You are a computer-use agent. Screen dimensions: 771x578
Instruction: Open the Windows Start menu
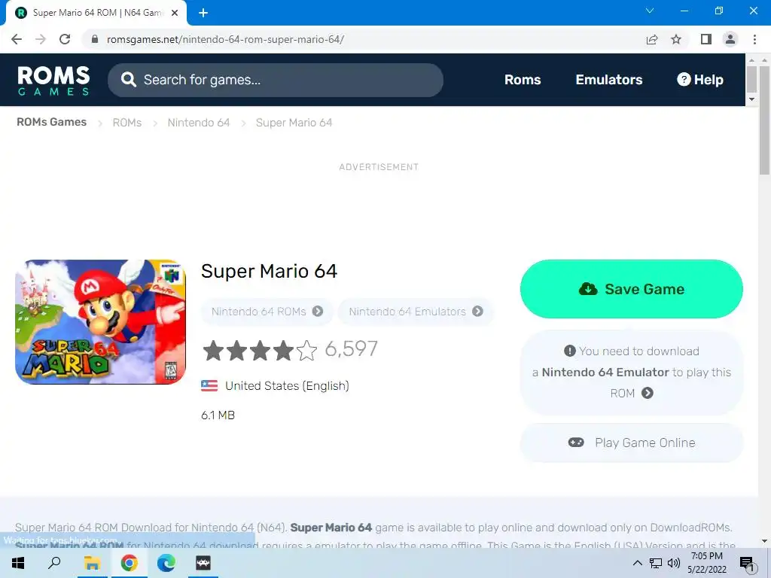[x=18, y=563]
